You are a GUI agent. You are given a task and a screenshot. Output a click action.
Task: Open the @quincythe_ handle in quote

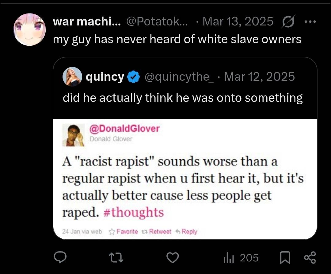click(x=179, y=77)
